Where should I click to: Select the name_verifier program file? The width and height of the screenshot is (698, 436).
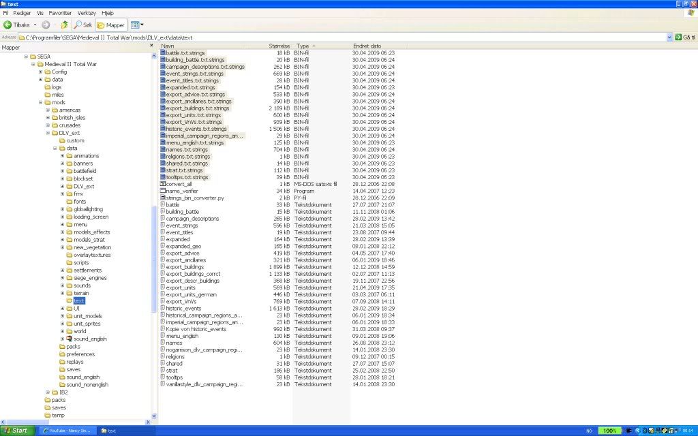(181, 191)
